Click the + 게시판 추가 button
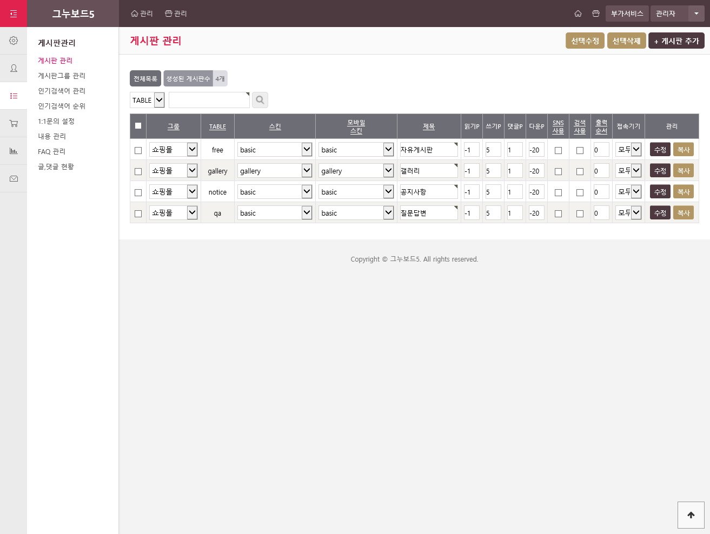710x534 pixels. click(676, 41)
